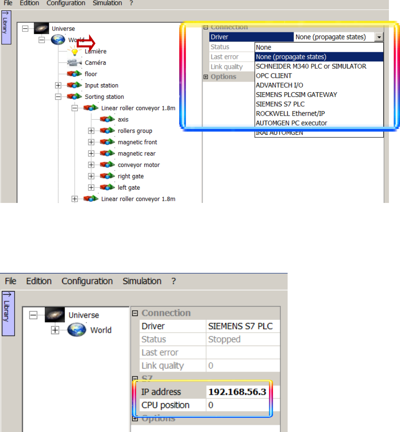Viewport: 400px width, 432px height.
Task: Open the File menu in the SIEMENS S7 PLC window
Action: click(11, 281)
